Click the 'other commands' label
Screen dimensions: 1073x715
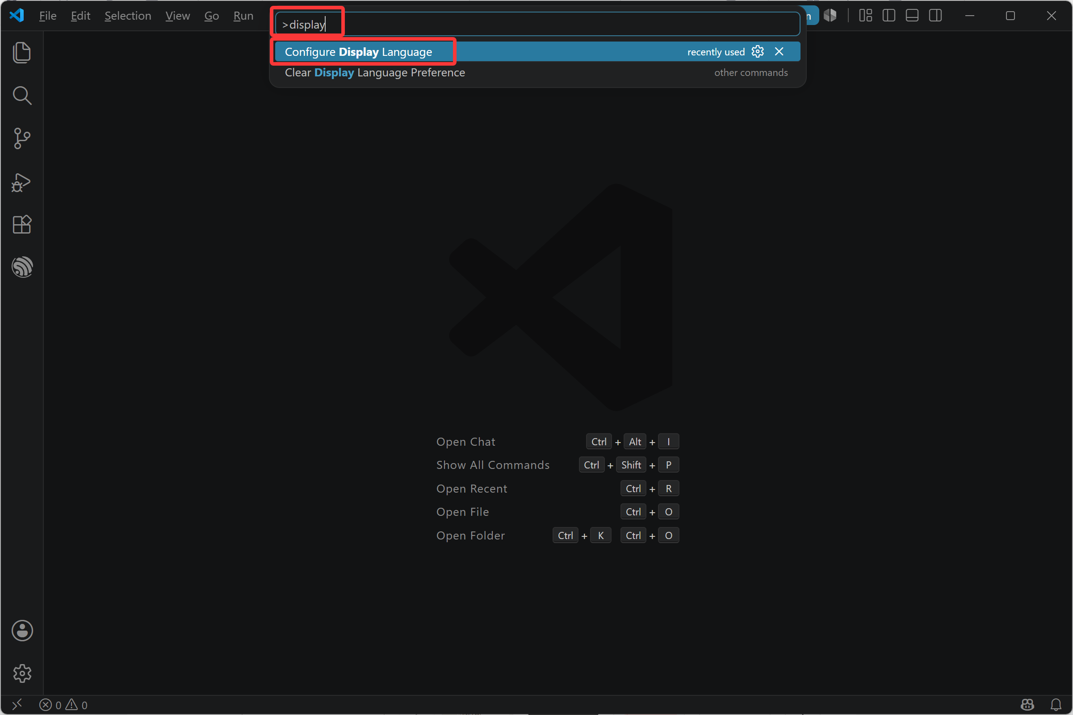pos(750,72)
